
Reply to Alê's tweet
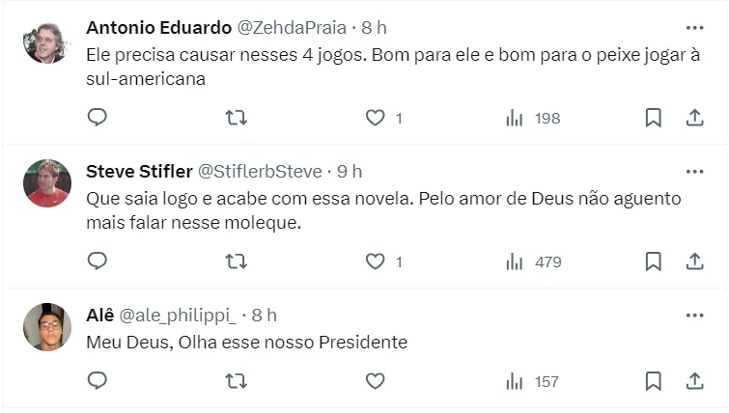[97, 381]
